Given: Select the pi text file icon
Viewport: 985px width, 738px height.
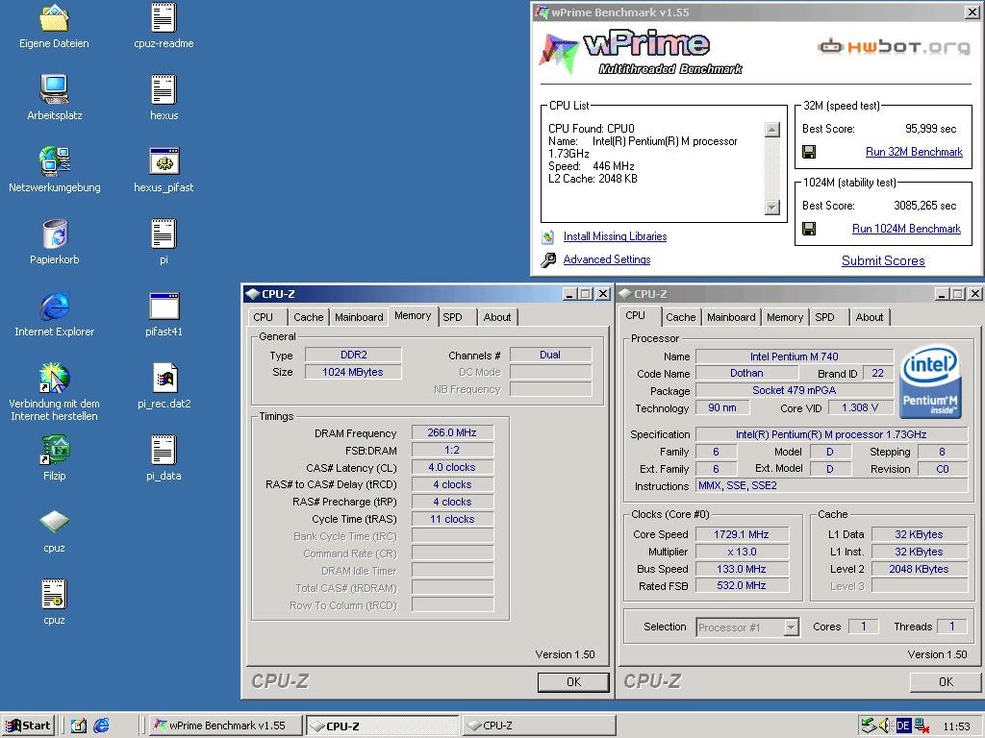Looking at the screenshot, I should tap(164, 234).
